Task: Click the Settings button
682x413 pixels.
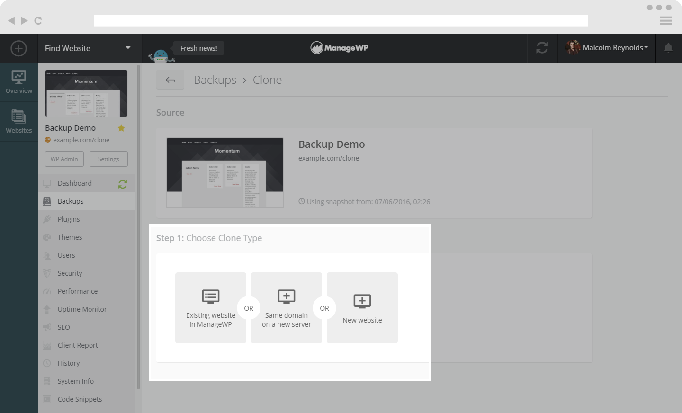Action: (108, 159)
